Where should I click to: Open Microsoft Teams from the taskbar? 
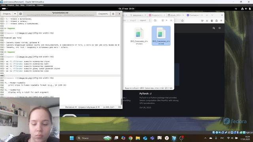[152, 138]
